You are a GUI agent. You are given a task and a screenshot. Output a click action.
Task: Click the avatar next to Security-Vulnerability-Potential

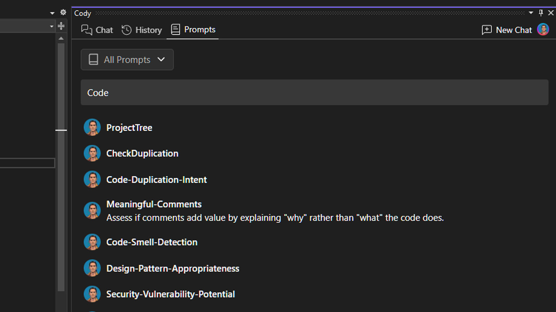click(x=92, y=294)
